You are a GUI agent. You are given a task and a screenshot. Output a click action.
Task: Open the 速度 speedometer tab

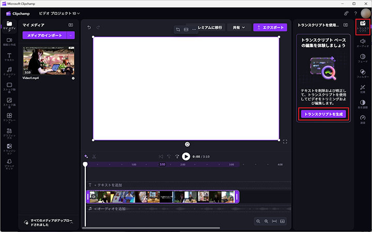(363, 120)
